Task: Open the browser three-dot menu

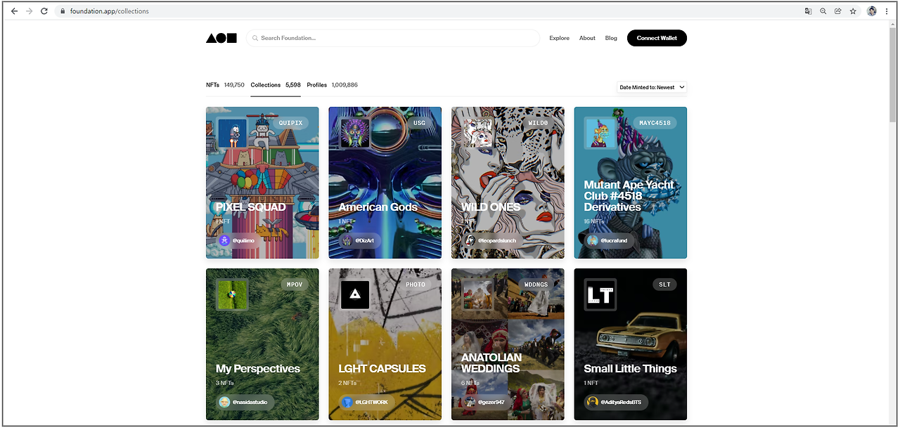Action: (887, 11)
